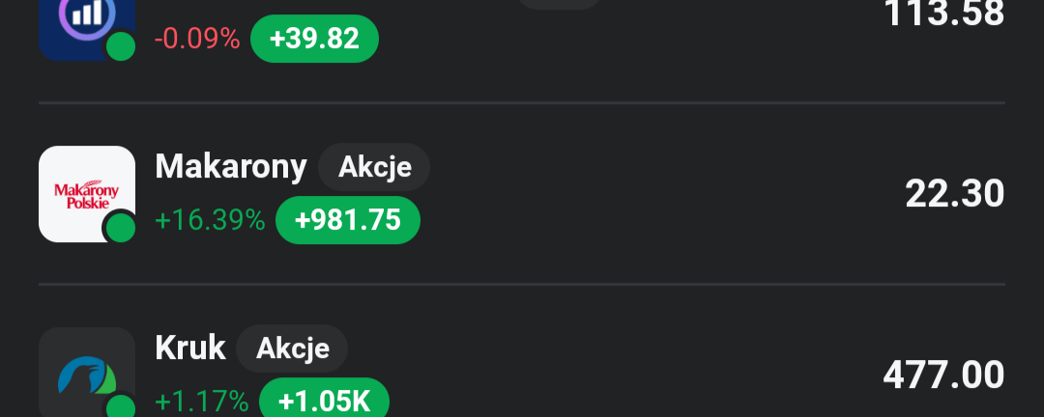Open the Makarony stock name
This screenshot has width=1044, height=417.
click(x=231, y=167)
